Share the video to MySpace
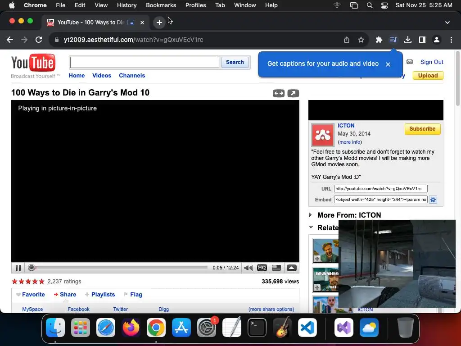Viewport: 461px width, 346px height. [x=32, y=309]
